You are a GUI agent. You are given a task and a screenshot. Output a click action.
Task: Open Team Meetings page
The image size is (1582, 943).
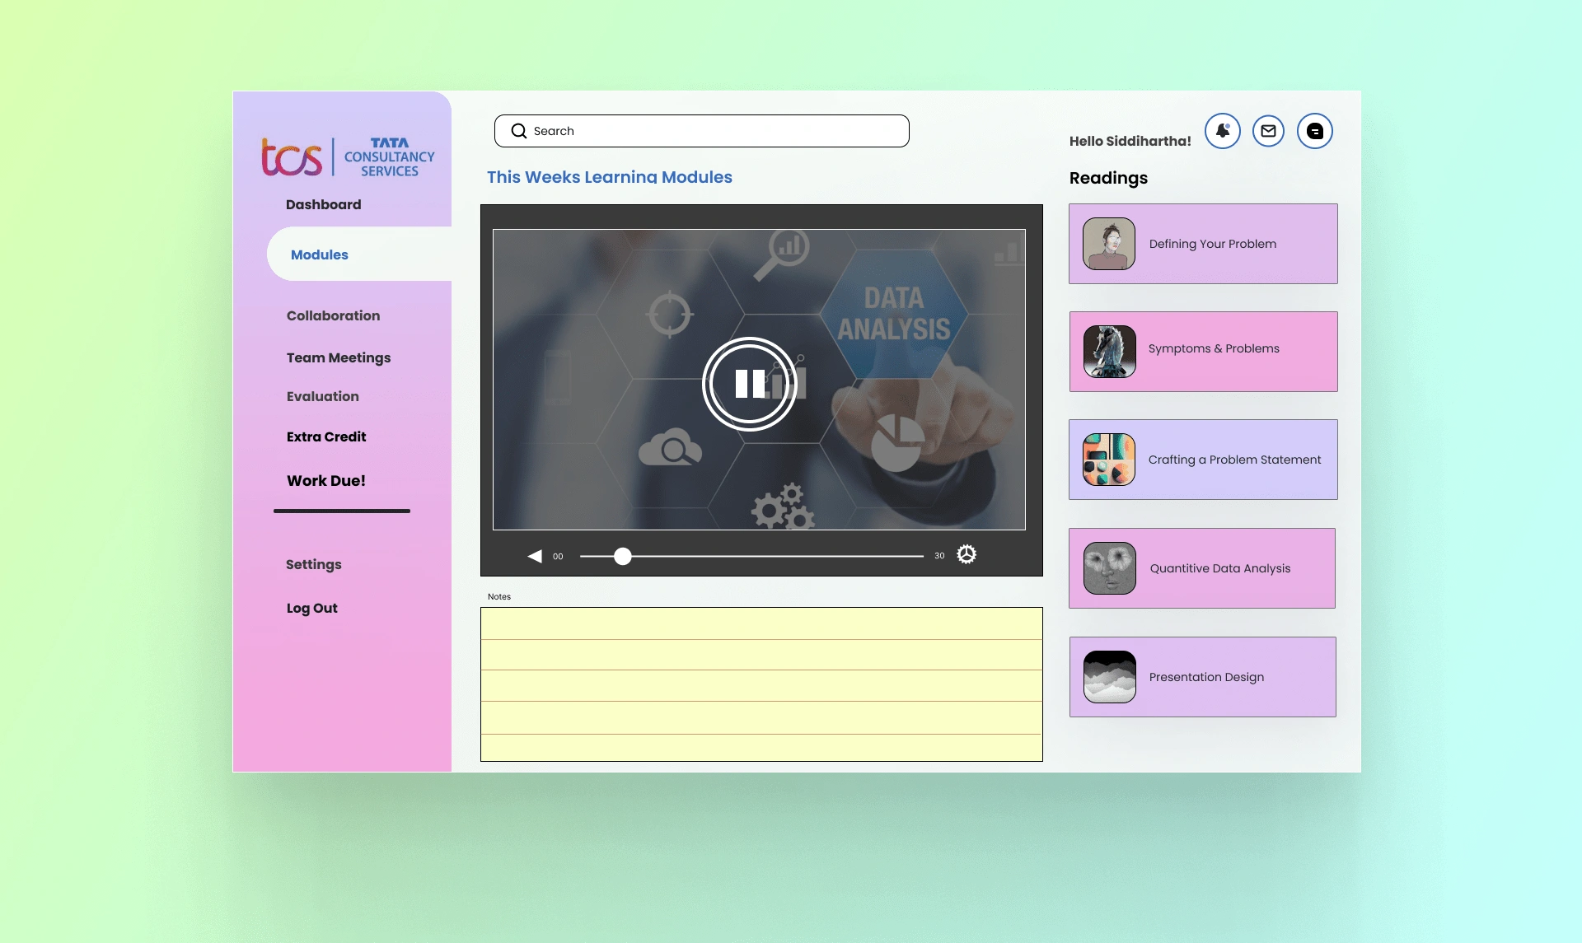339,357
